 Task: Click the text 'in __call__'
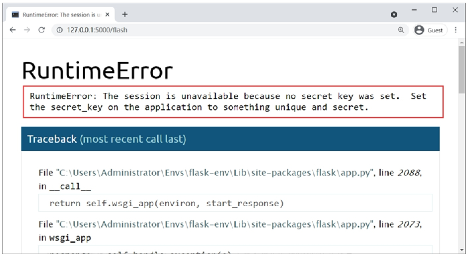click(65, 186)
